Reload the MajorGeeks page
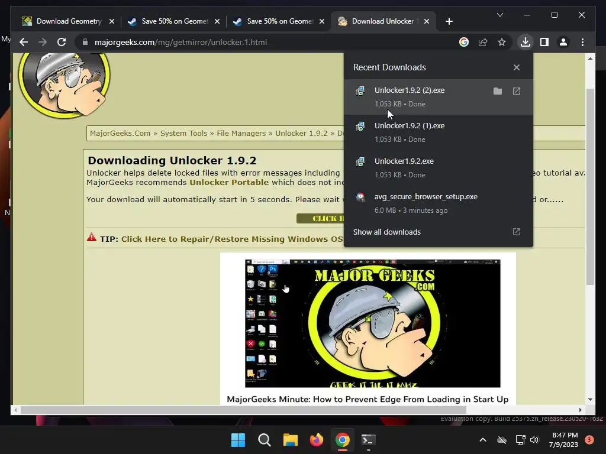 (62, 42)
